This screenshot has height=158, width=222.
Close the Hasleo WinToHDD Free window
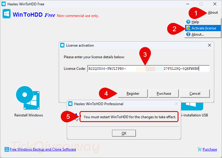[215, 4]
